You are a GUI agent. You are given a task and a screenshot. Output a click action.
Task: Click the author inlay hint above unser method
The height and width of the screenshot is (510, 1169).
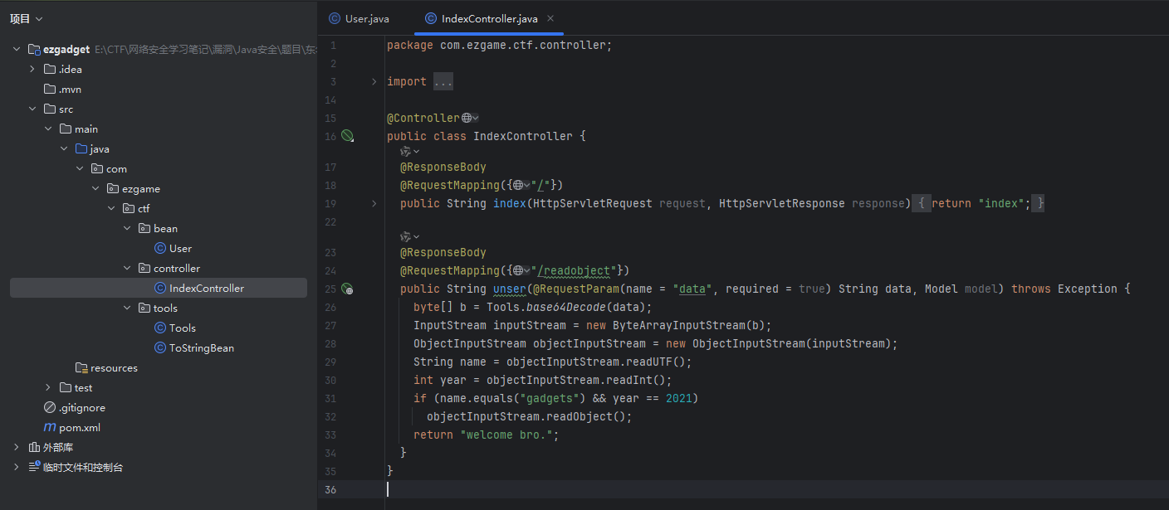[409, 236]
